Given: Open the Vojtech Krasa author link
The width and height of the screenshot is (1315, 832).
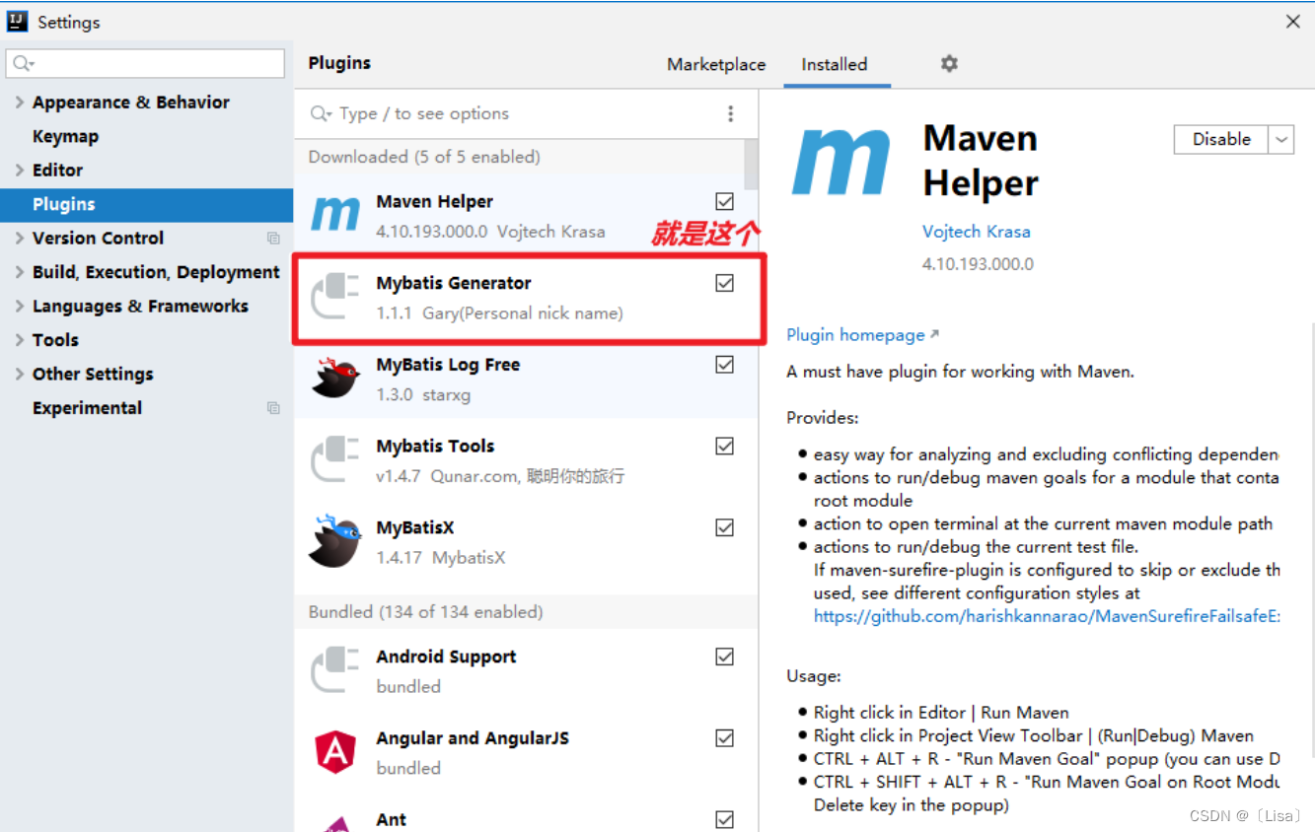Looking at the screenshot, I should [x=977, y=232].
